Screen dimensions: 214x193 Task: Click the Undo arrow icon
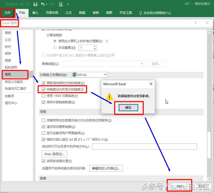[43, 4]
